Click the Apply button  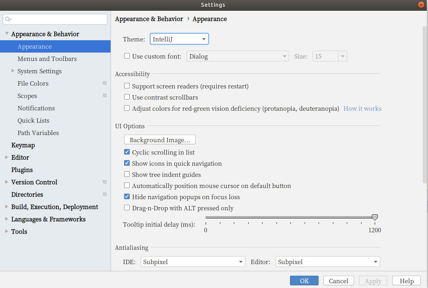(x=373, y=280)
